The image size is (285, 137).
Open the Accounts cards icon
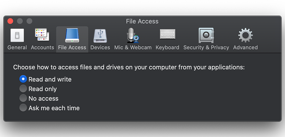pyautogui.click(x=42, y=35)
